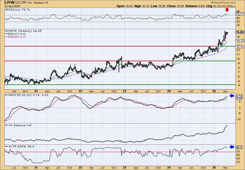Screen dimensions: 245x170
Task: Click the bar-chart icon before EZPW (Weekly)
Action: coord(6,31)
